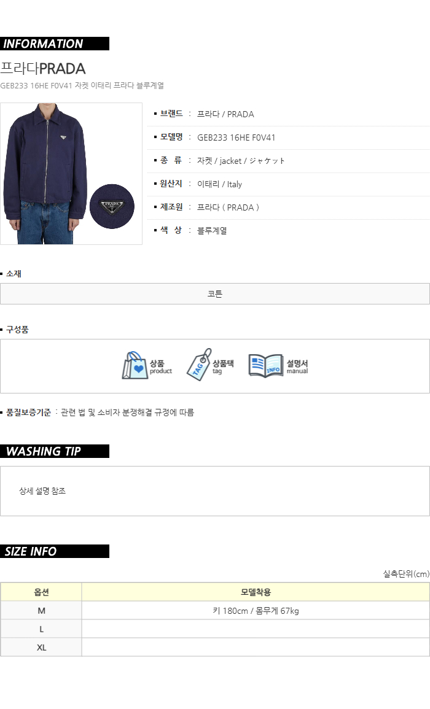Select the XL size row
430x709 pixels.
point(215,648)
